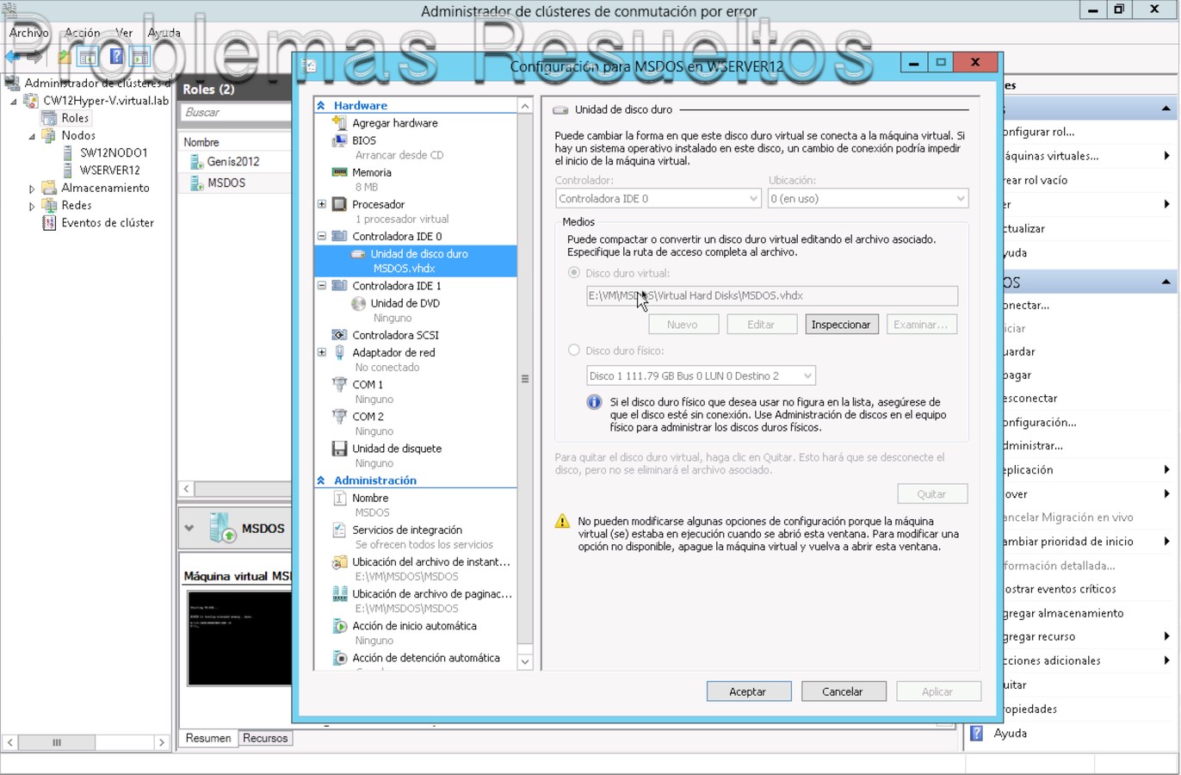Collapse the Controladora IDE 1 node
1181x775 pixels.
point(322,285)
